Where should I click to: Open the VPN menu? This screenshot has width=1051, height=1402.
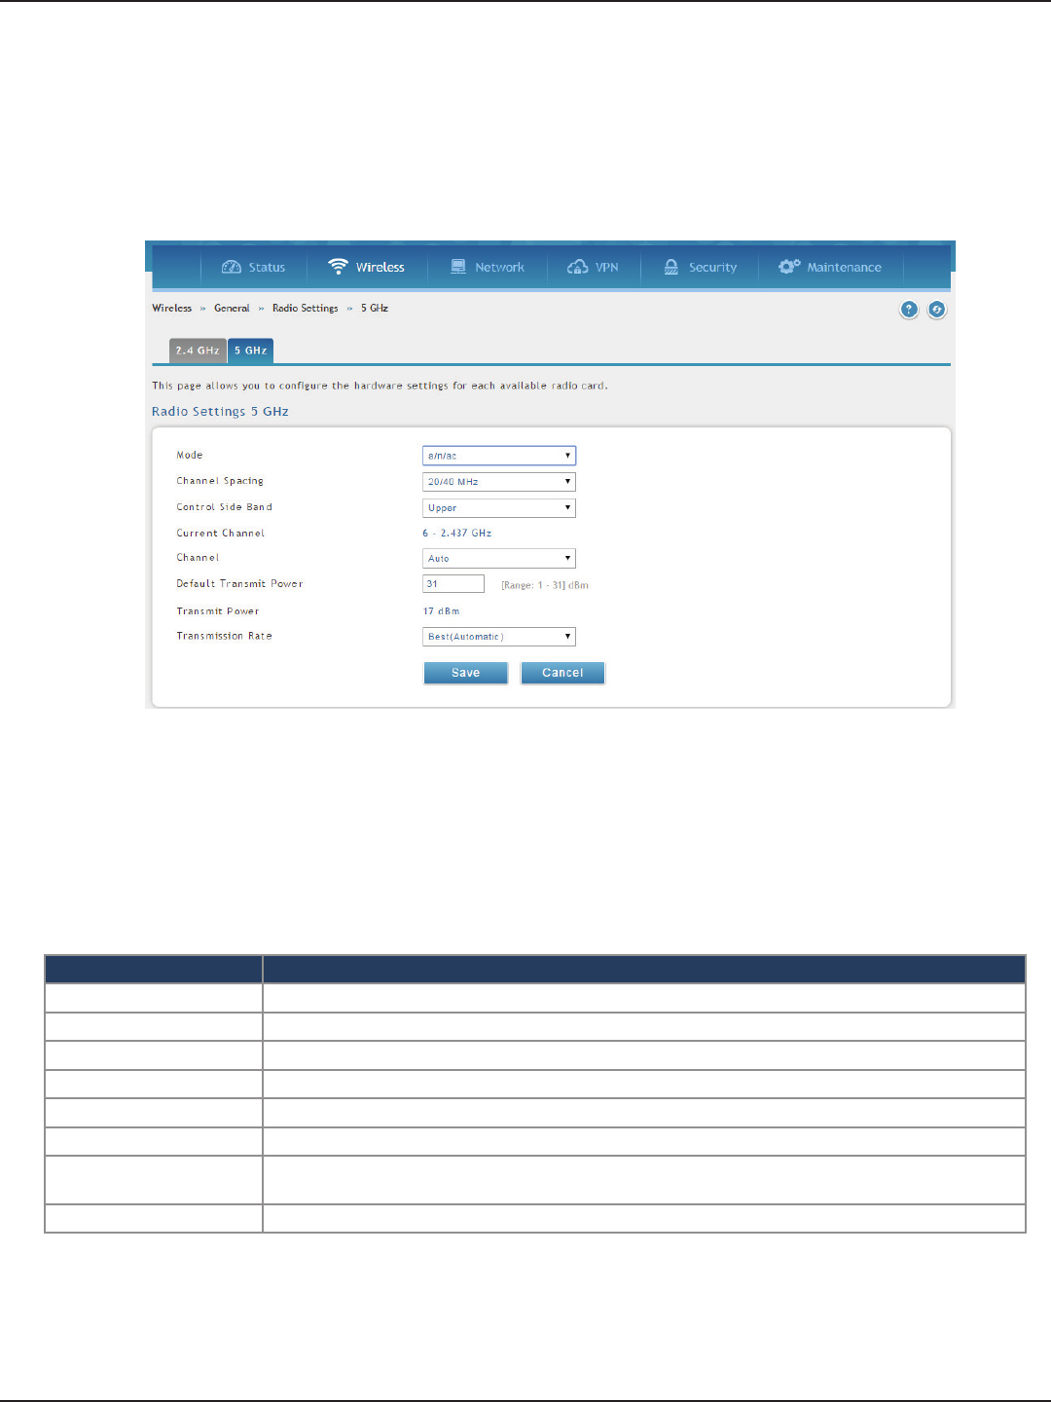[x=594, y=267]
